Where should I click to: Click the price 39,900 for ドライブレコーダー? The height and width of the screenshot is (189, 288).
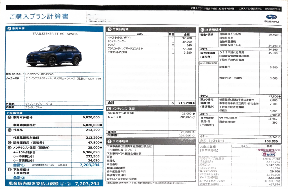click(187, 42)
